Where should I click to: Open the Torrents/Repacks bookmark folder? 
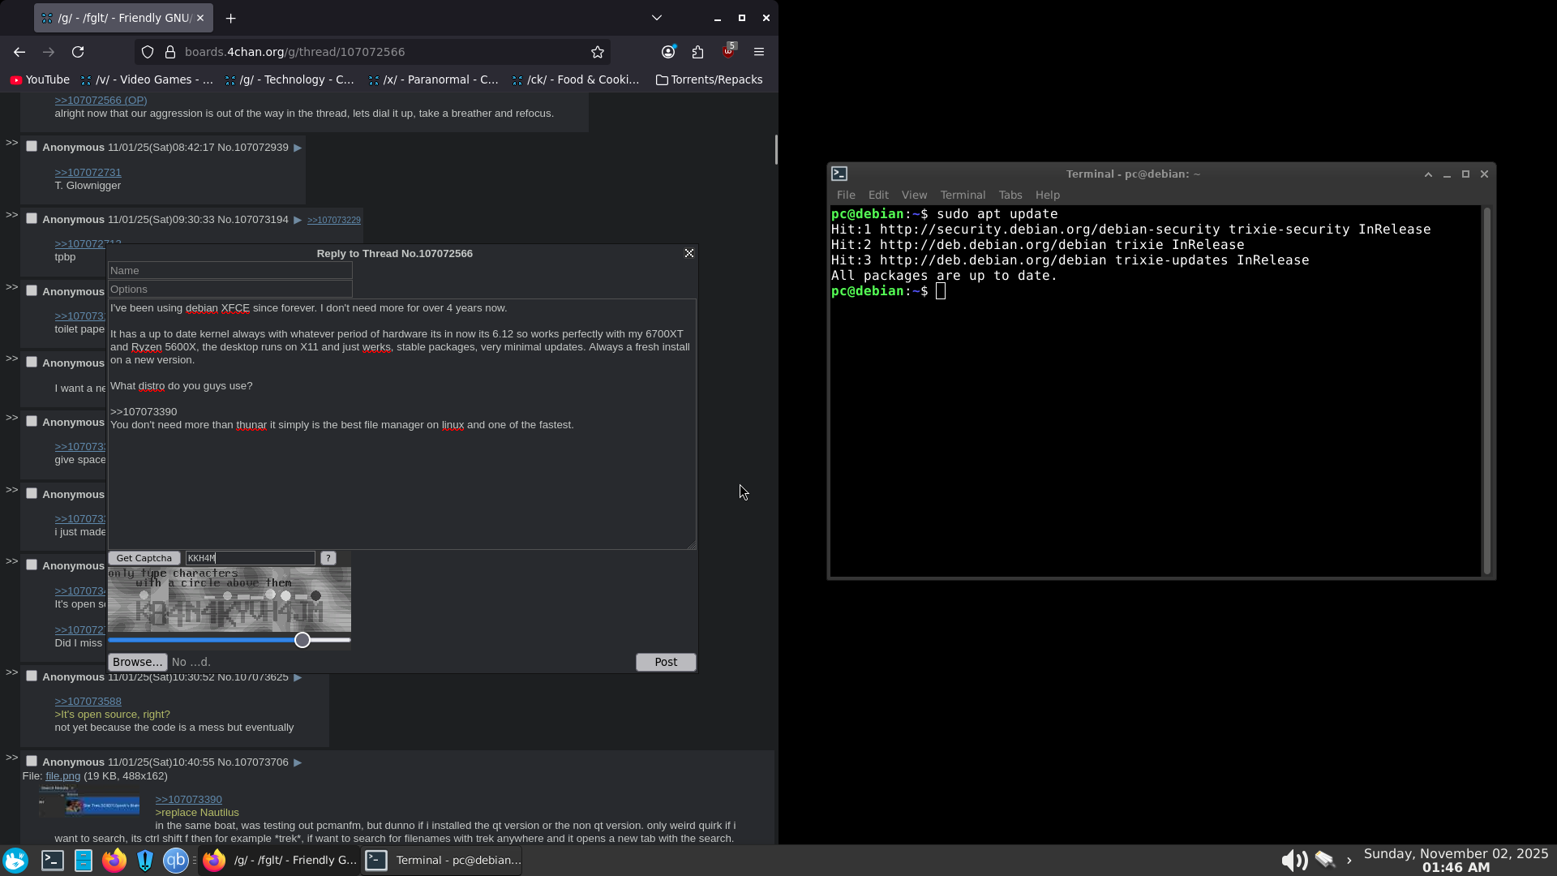click(709, 79)
